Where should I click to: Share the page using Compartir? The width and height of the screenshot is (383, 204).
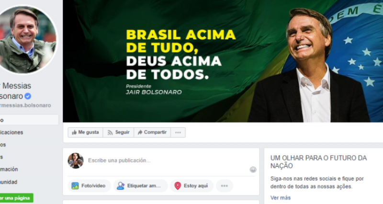click(152, 133)
